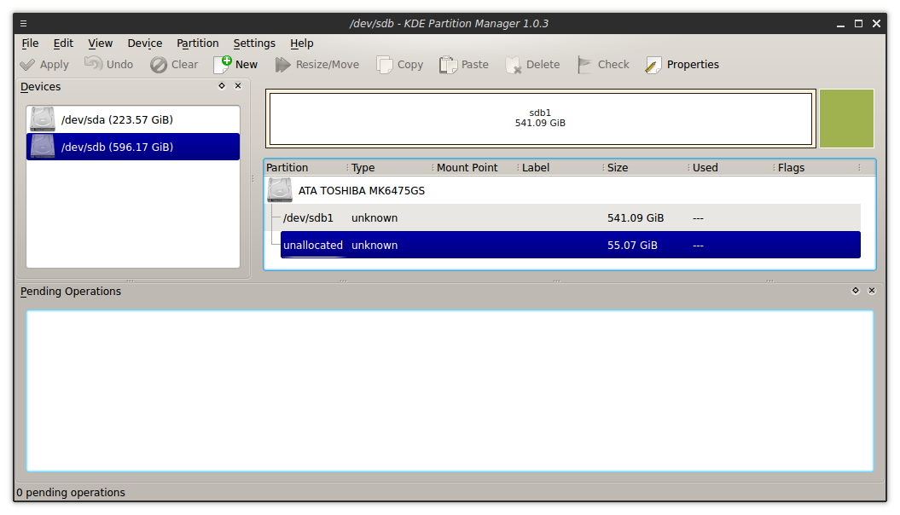The height and width of the screenshot is (515, 900).
Task: Click the unknown type of unallocated row
Action: [375, 245]
